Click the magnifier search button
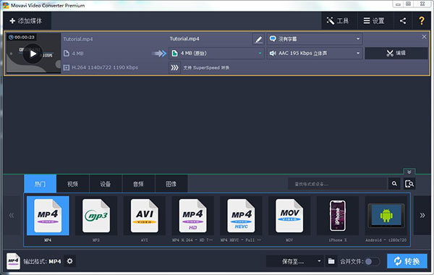The height and width of the screenshot is (275, 434). [x=394, y=184]
